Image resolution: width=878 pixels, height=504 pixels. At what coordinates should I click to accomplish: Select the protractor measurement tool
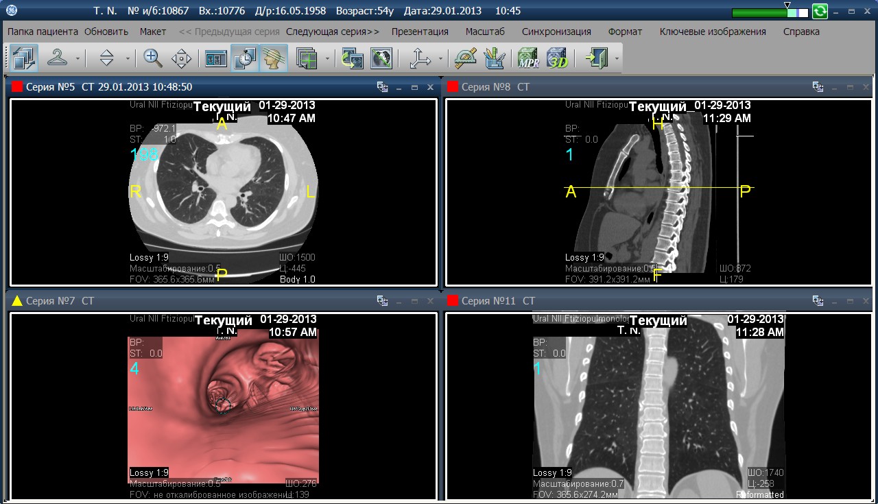pyautogui.click(x=466, y=58)
